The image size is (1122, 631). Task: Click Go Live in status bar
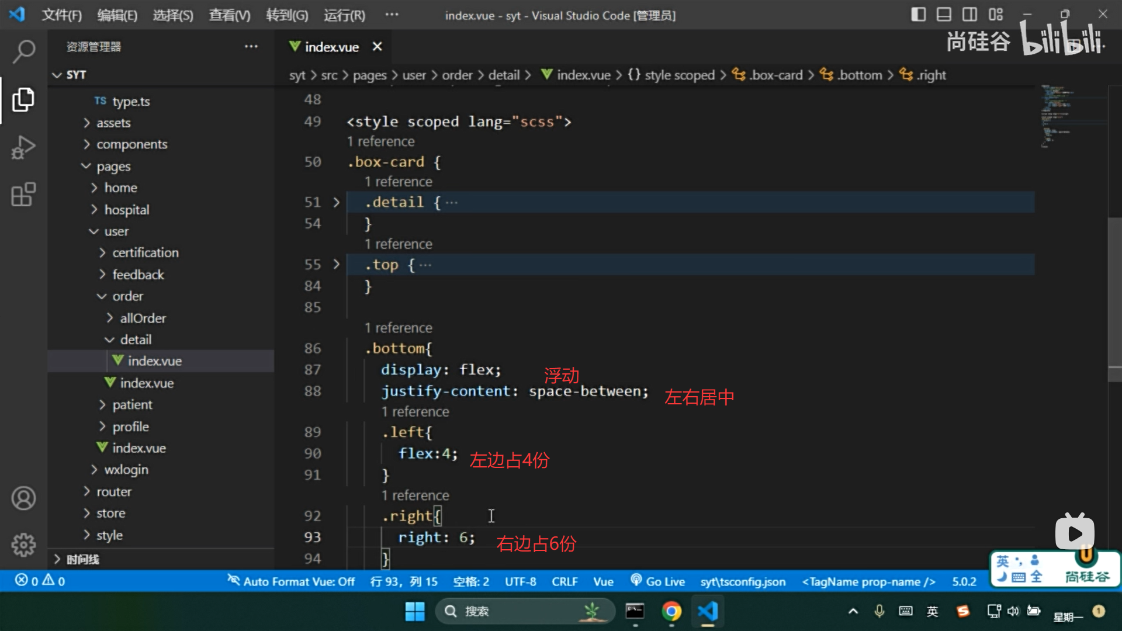point(658,581)
